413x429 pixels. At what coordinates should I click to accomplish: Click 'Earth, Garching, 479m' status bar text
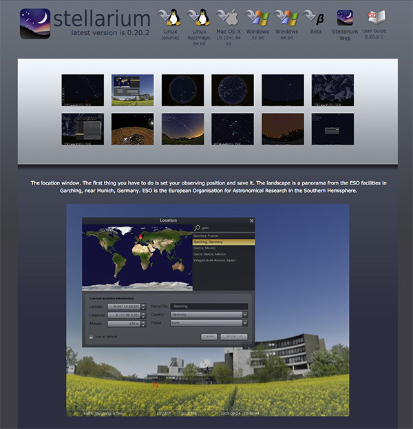103,413
